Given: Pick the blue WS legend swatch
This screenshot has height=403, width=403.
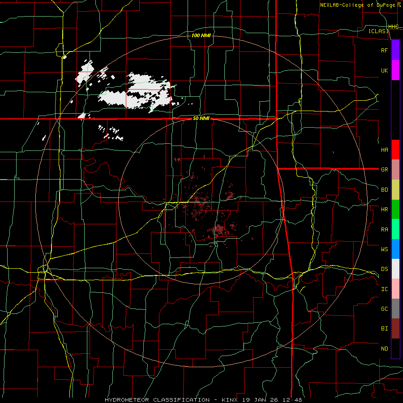Looking at the screenshot, I should click(395, 249).
